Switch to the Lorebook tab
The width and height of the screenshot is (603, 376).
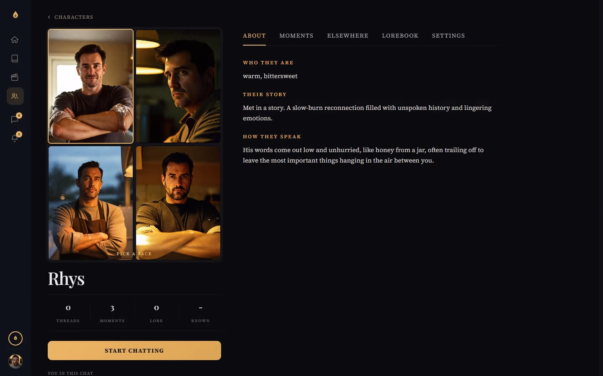[x=400, y=36]
